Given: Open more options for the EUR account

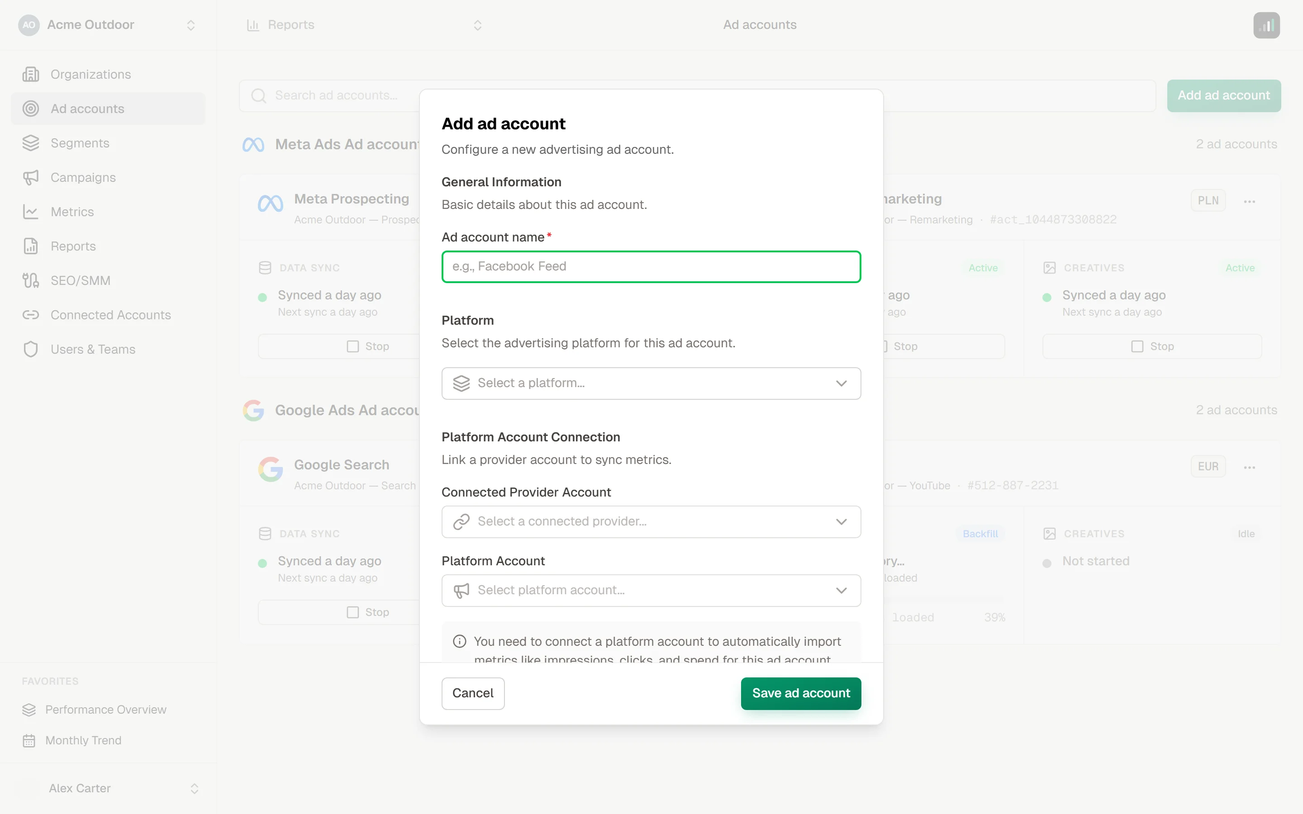Looking at the screenshot, I should pos(1250,467).
